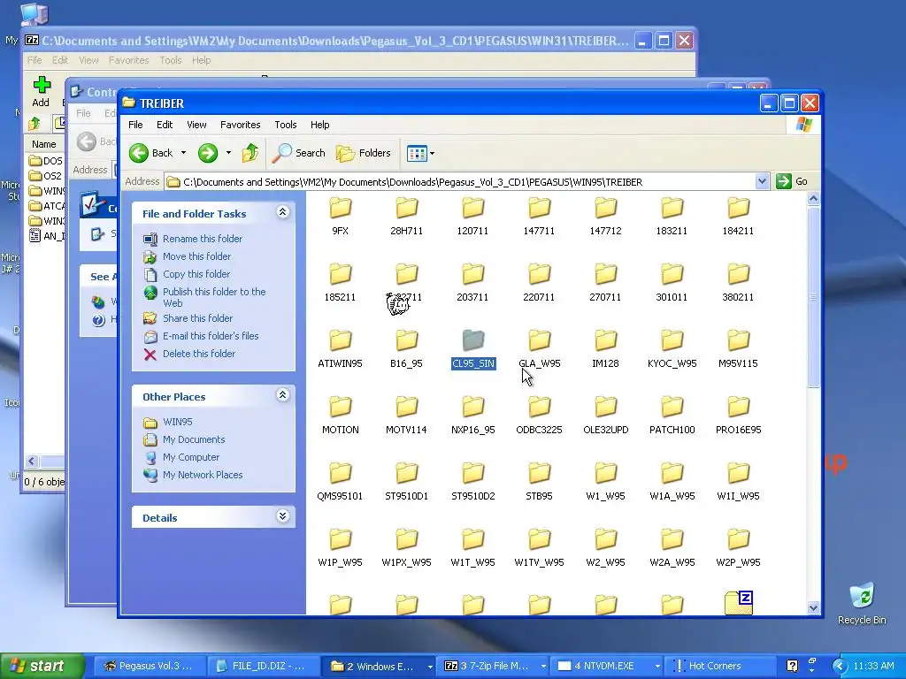The image size is (906, 679).
Task: Click the Views grid icon
Action: pyautogui.click(x=417, y=153)
